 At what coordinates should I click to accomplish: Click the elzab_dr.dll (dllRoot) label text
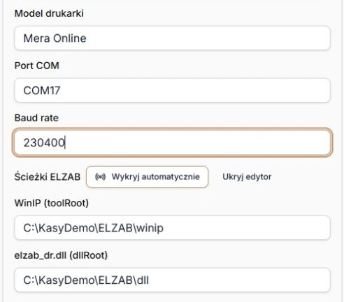point(61,255)
